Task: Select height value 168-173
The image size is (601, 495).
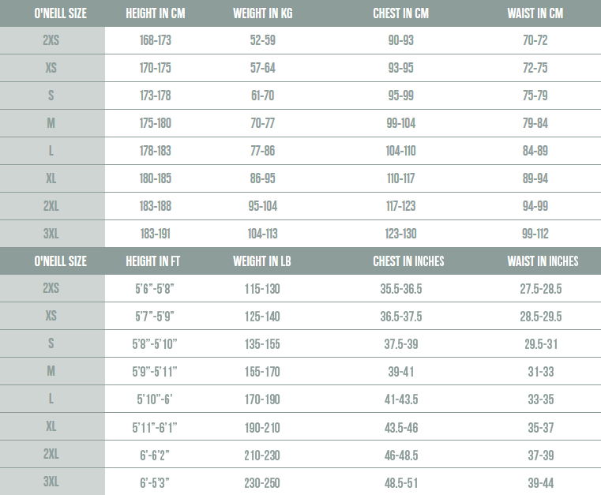Action: pyautogui.click(x=156, y=40)
